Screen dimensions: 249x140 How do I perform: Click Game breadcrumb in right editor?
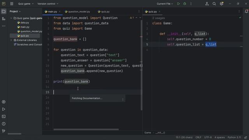click(x=148, y=133)
